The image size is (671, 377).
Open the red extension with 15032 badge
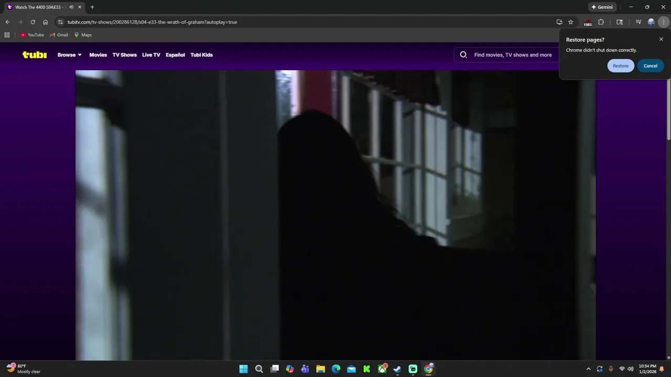[588, 23]
